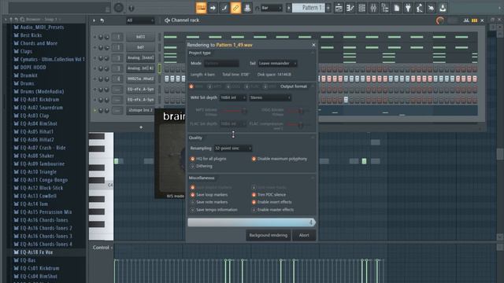Viewport: 504px width, 283px height.
Task: Open the Piano roll view icon
Action: click(350, 8)
